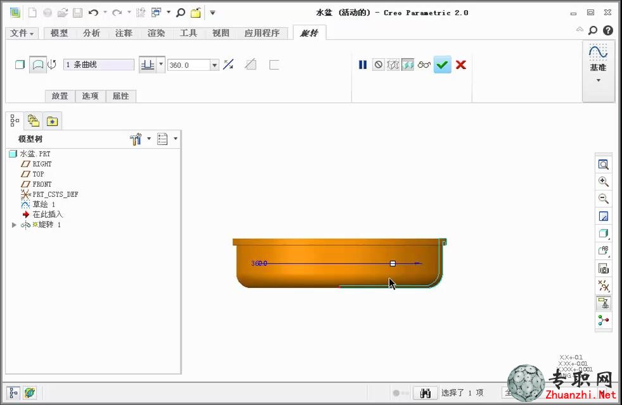Open the Favorites navigator tab

click(x=52, y=121)
